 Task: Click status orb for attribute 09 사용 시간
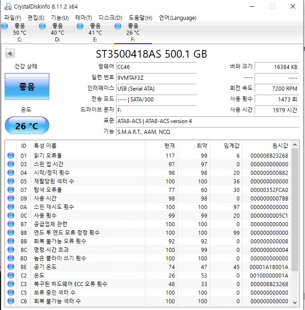pyautogui.click(x=11, y=198)
